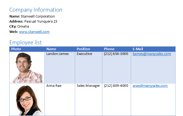Viewport: 183px width, 116px height.
Task: Click the Pascual Yunquera 23 address text
Action: [40, 22]
